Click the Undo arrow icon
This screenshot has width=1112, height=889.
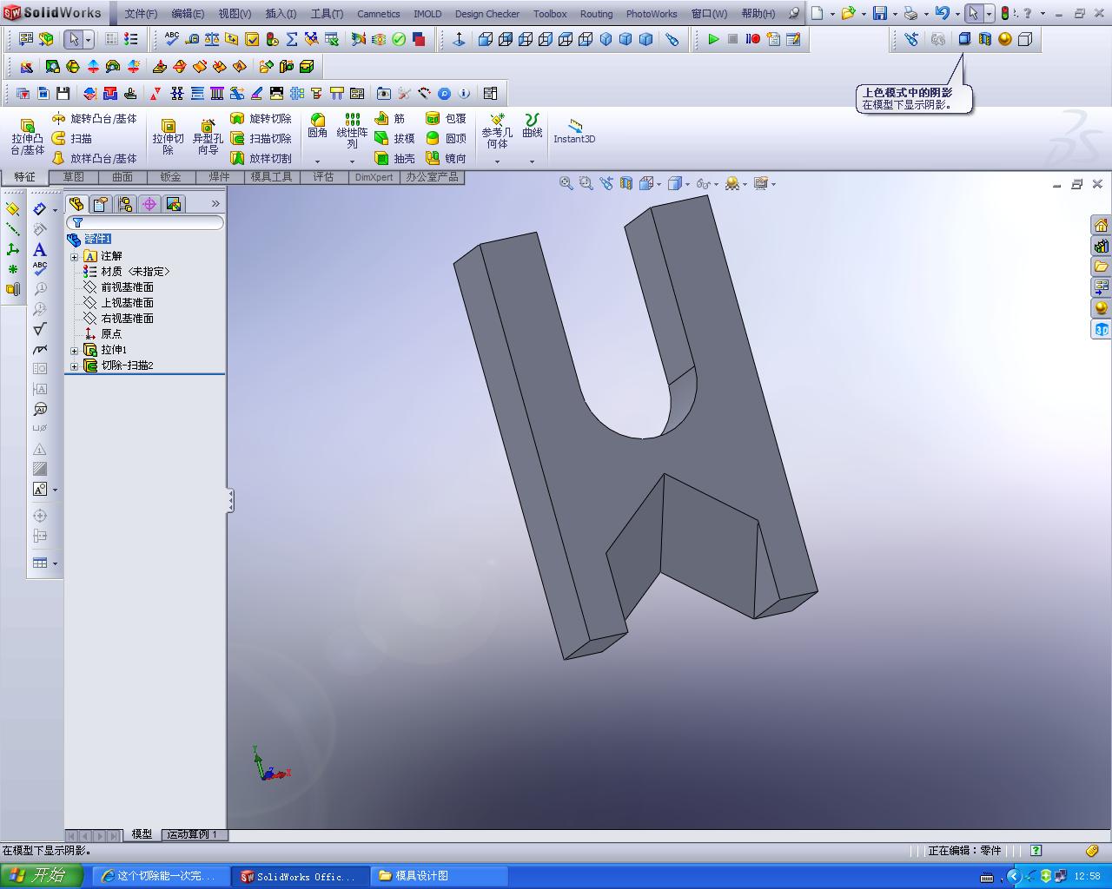pyautogui.click(x=942, y=13)
